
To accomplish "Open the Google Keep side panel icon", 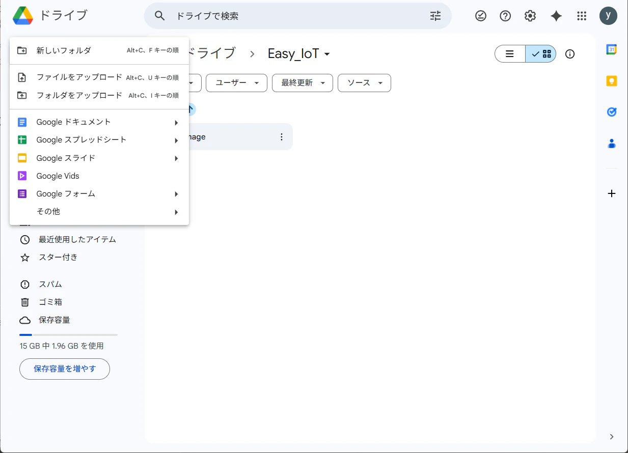I will [612, 81].
